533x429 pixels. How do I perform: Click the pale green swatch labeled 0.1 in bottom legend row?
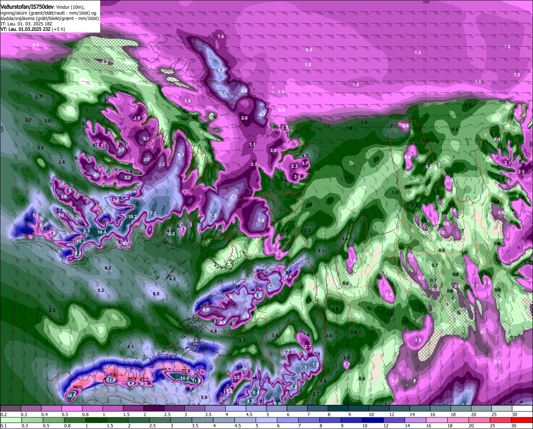(x=10, y=420)
